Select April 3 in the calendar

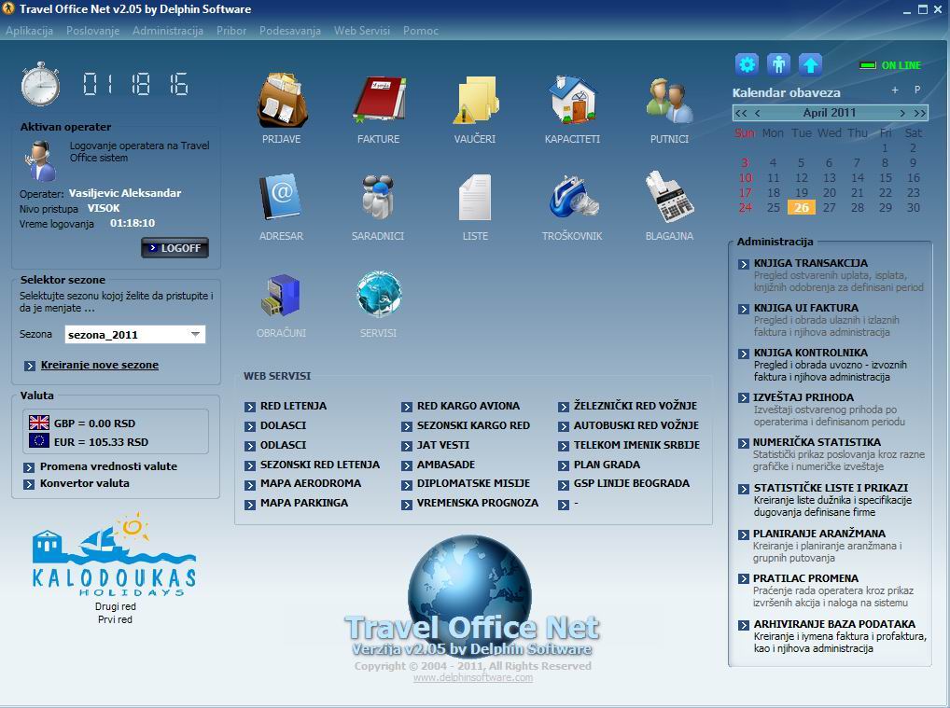(745, 163)
